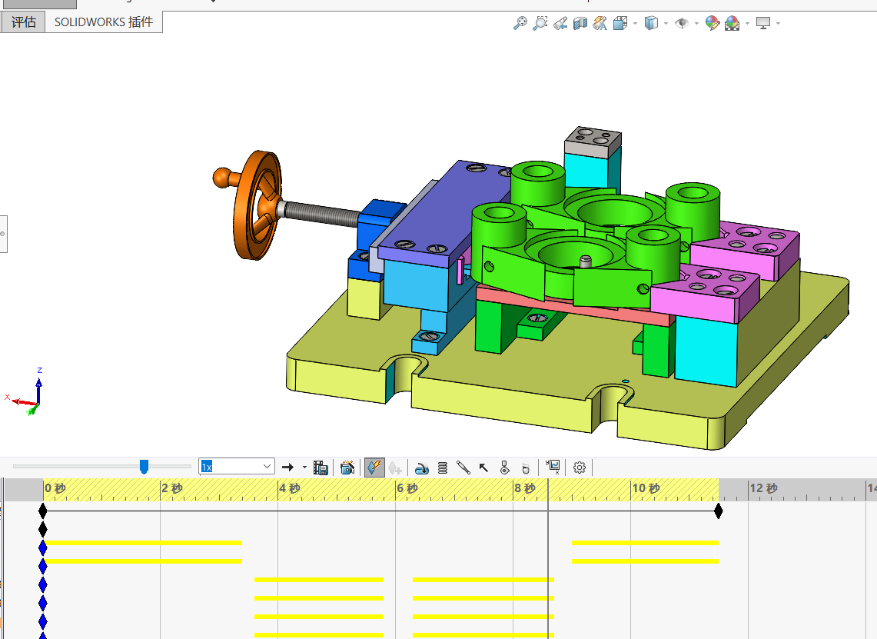Click the Previous View icon
The width and height of the screenshot is (877, 639).
click(560, 23)
